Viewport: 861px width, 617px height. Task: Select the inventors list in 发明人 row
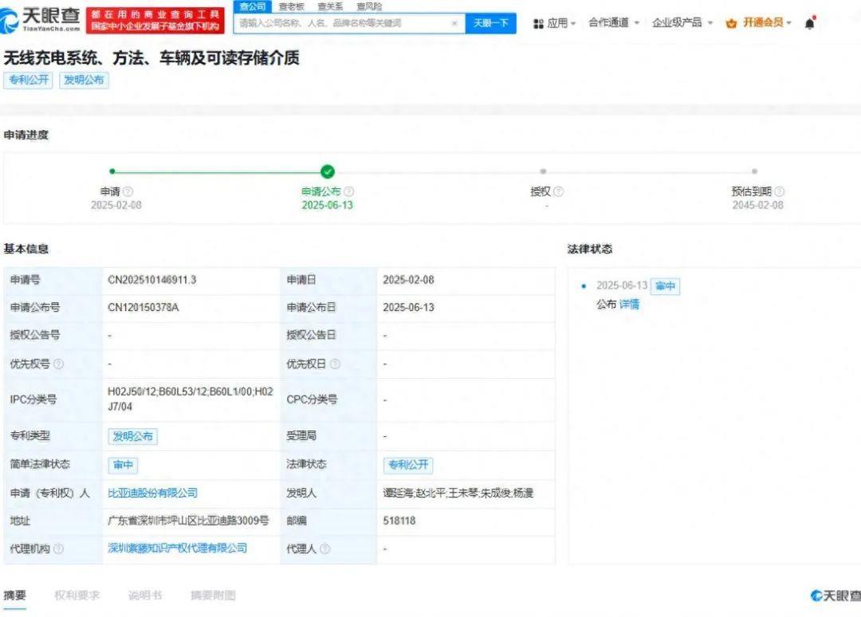coord(458,493)
